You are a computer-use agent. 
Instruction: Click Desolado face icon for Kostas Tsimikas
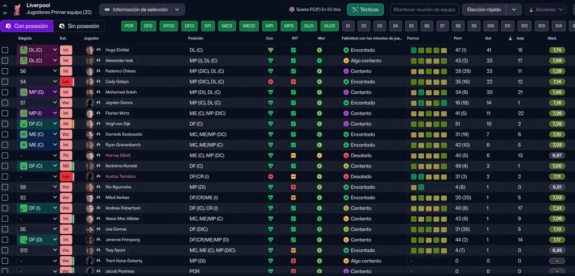[346, 176]
